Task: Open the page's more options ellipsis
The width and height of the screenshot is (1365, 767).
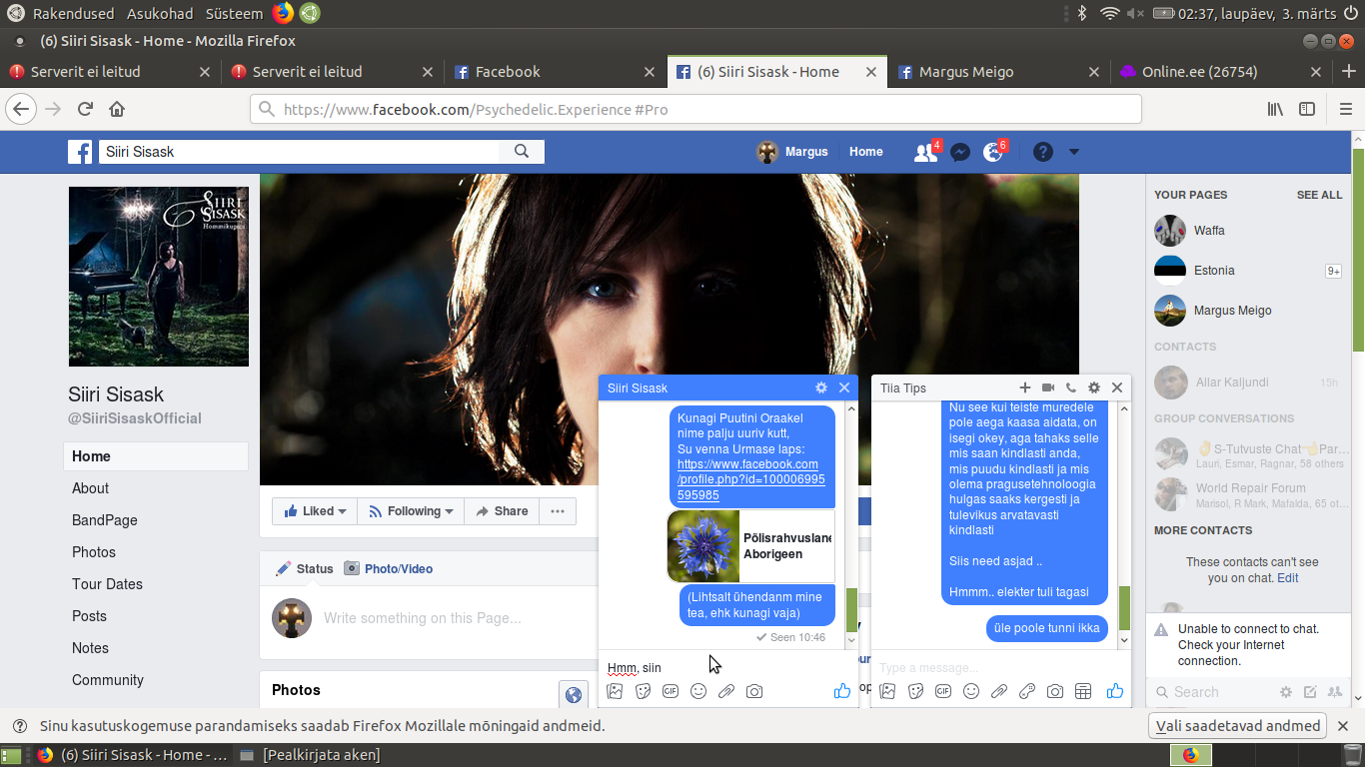Action: point(557,511)
